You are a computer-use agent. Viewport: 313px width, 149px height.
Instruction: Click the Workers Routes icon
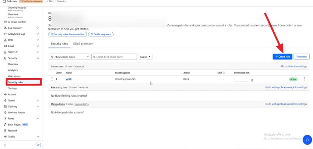pos(6,112)
